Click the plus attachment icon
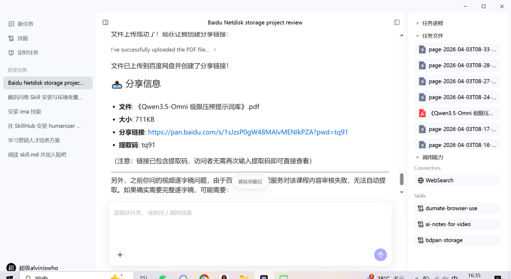511x279 pixels. [120, 254]
